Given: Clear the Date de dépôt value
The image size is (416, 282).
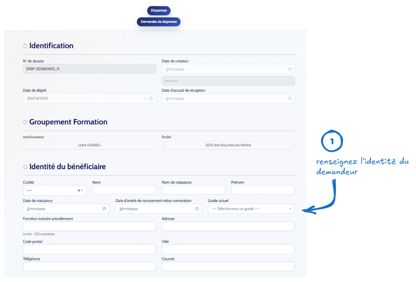Looking at the screenshot, I should 146,99.
